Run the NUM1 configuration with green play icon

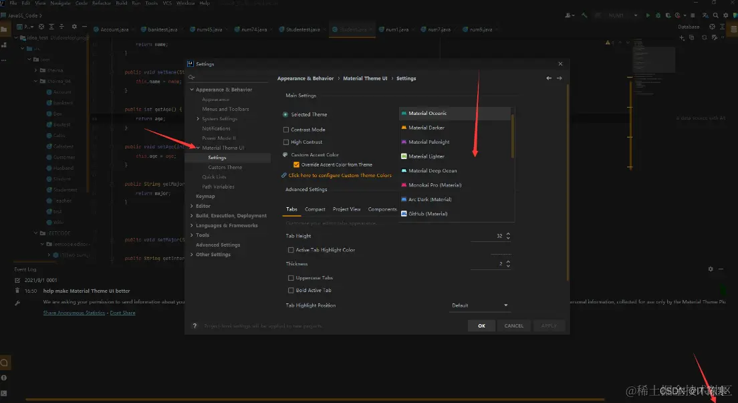tap(648, 15)
